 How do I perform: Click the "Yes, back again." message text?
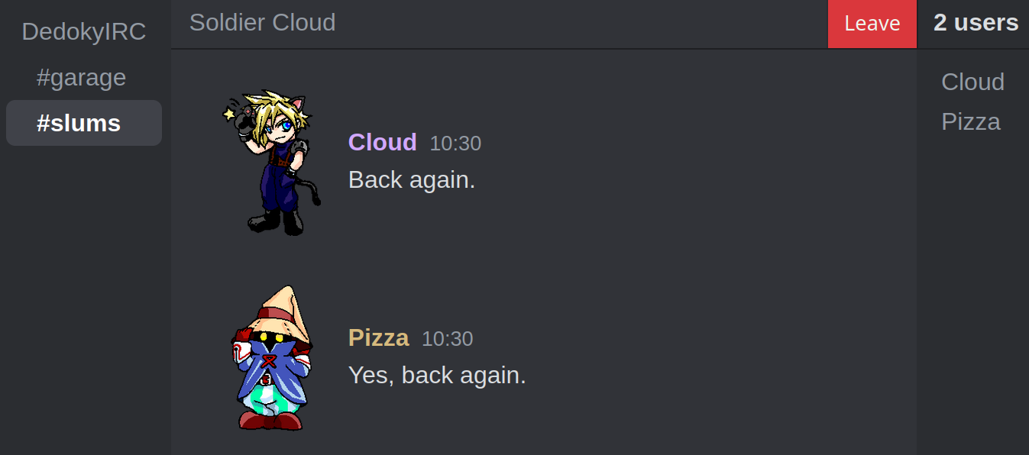coord(437,376)
